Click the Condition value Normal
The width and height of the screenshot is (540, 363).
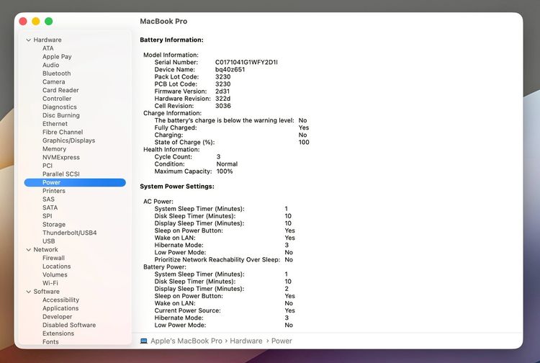[x=227, y=164]
